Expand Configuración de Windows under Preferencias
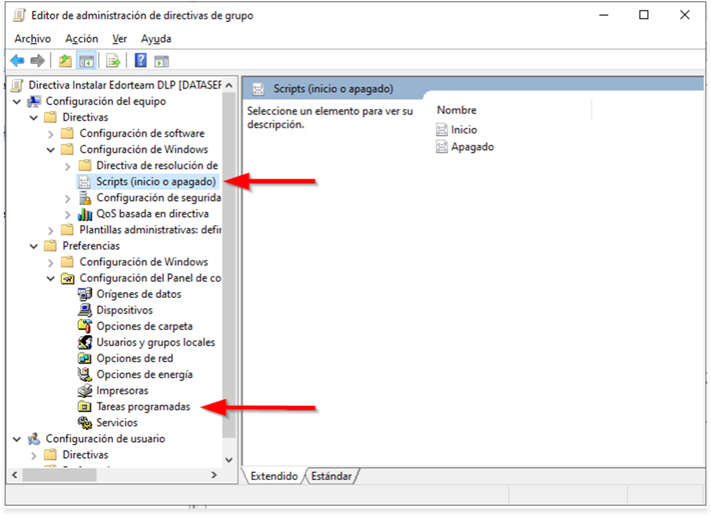The width and height of the screenshot is (711, 516). pos(51,262)
